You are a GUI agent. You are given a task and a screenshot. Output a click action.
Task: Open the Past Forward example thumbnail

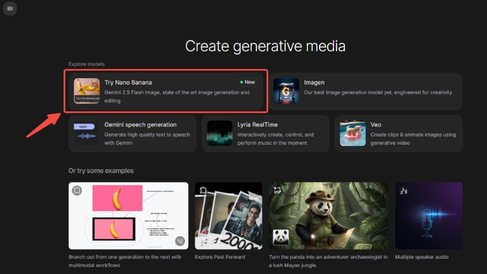[x=229, y=216]
